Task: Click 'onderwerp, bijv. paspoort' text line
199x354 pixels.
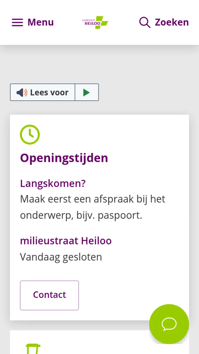Action: tap(81, 215)
